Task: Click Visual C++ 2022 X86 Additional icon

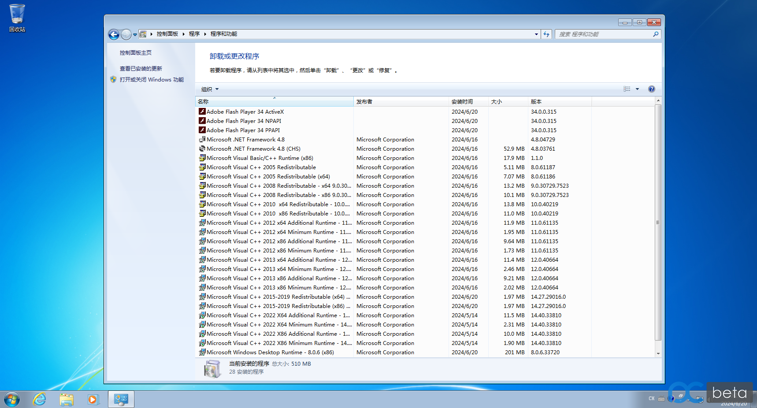Action: [x=202, y=334]
